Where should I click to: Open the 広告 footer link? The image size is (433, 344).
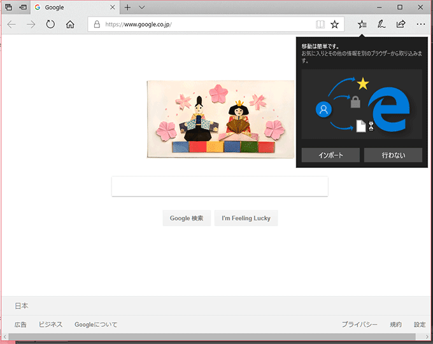(20, 324)
